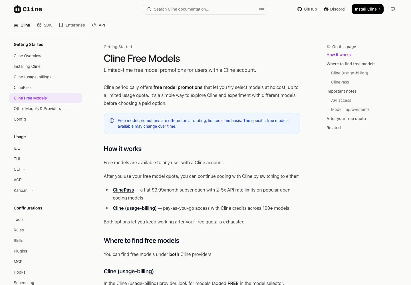This screenshot has height=285, width=411.
Task: Click the info icon in the blue callout
Action: (x=112, y=121)
